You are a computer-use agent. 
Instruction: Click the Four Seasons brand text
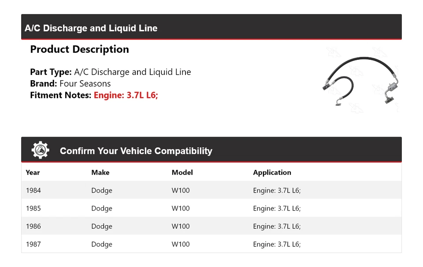point(85,83)
